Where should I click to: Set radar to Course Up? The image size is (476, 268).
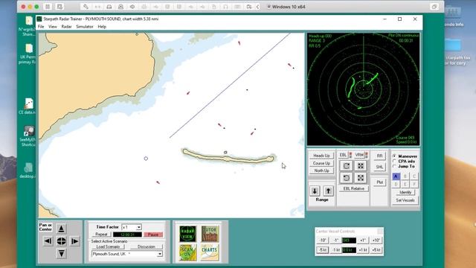coord(321,163)
